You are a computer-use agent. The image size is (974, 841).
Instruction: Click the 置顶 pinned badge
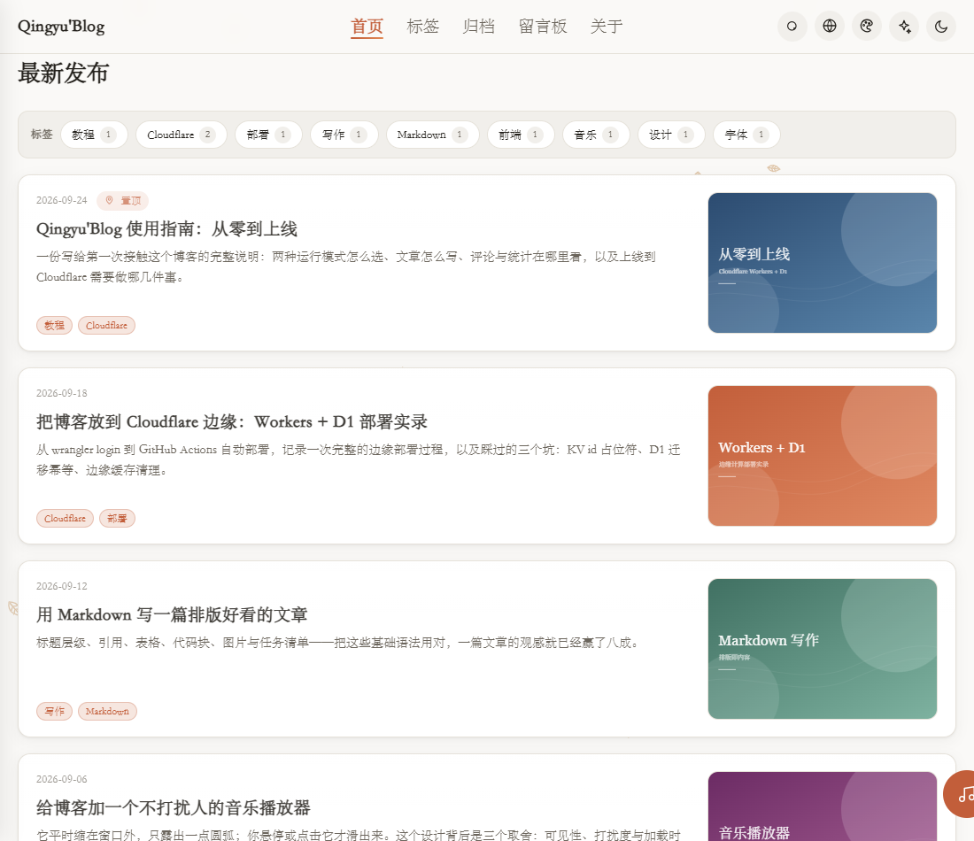[x=122, y=201]
